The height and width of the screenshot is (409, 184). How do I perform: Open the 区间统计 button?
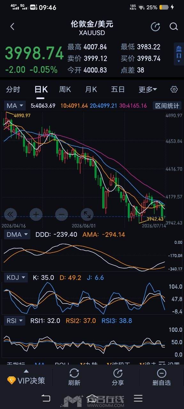[x=167, y=105]
